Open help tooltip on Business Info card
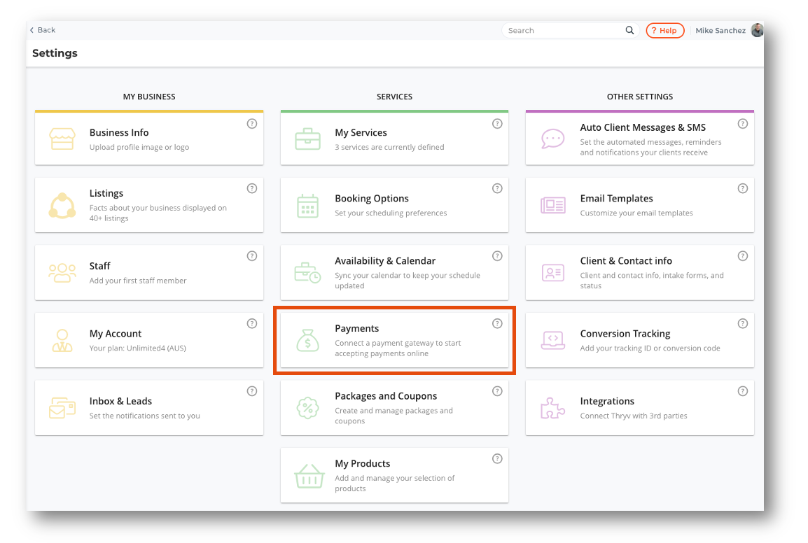Image resolution: width=808 pixels, height=543 pixels. [x=252, y=124]
